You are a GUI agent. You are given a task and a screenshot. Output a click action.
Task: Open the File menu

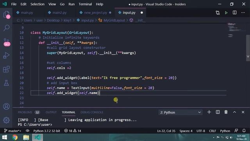point(14,4)
